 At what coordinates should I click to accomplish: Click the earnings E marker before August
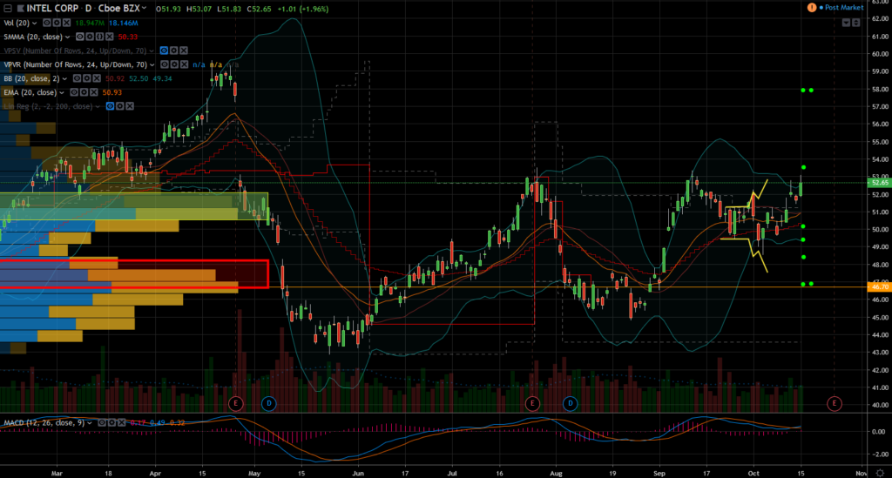(532, 403)
